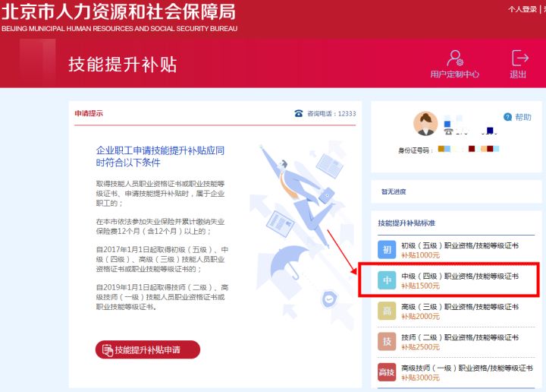Select the yellow 高 level badge icon
This screenshot has width=546, height=392.
pos(387,311)
